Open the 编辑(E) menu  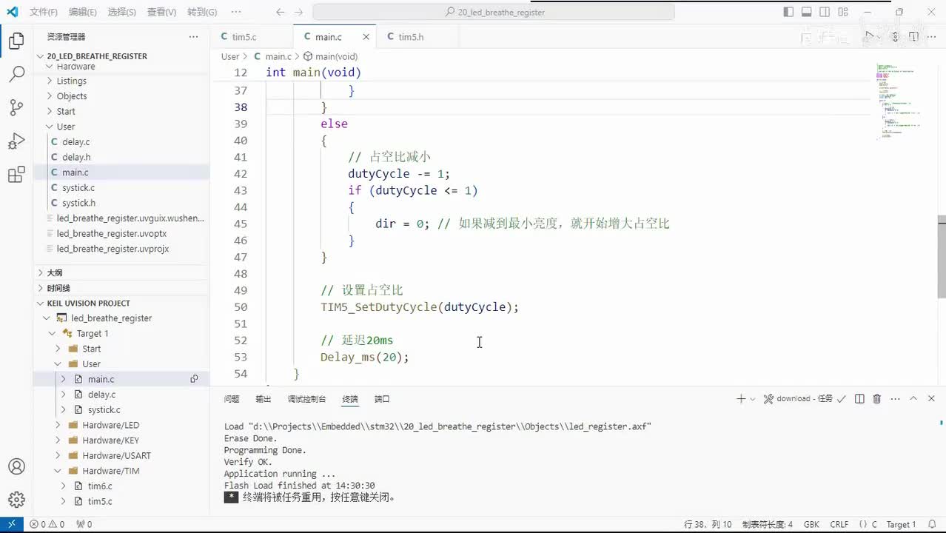82,12
